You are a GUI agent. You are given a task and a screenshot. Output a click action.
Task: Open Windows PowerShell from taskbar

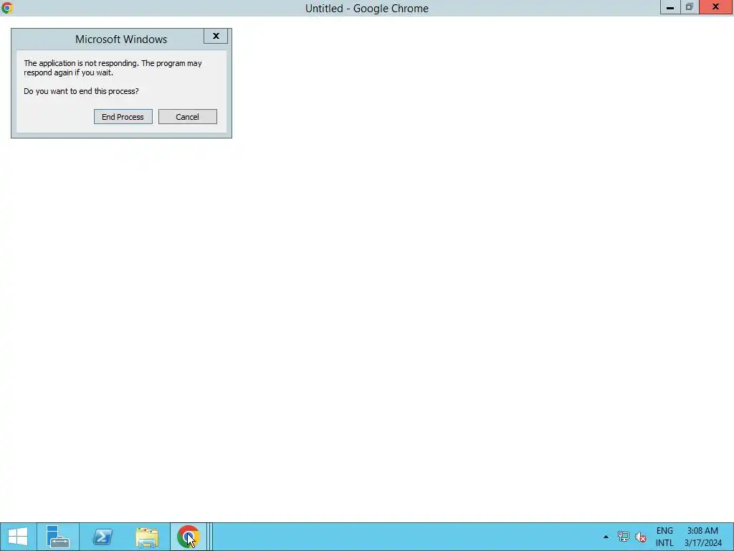[x=103, y=537]
